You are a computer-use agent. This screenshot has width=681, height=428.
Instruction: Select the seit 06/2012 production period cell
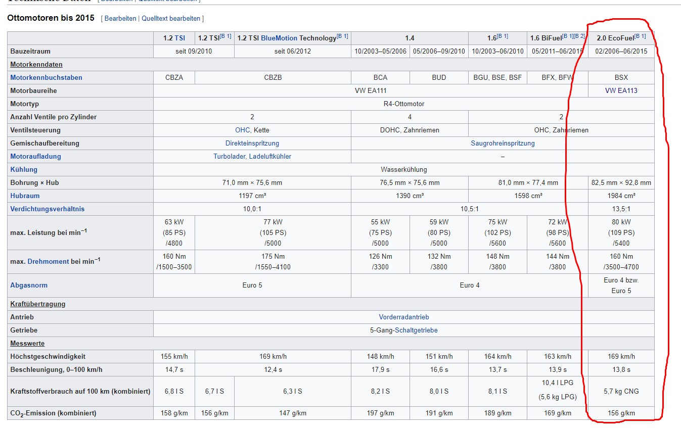click(x=292, y=51)
